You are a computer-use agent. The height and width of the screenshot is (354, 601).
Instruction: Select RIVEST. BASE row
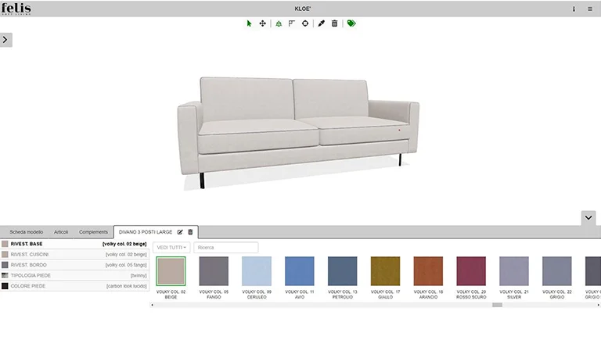[x=74, y=244]
